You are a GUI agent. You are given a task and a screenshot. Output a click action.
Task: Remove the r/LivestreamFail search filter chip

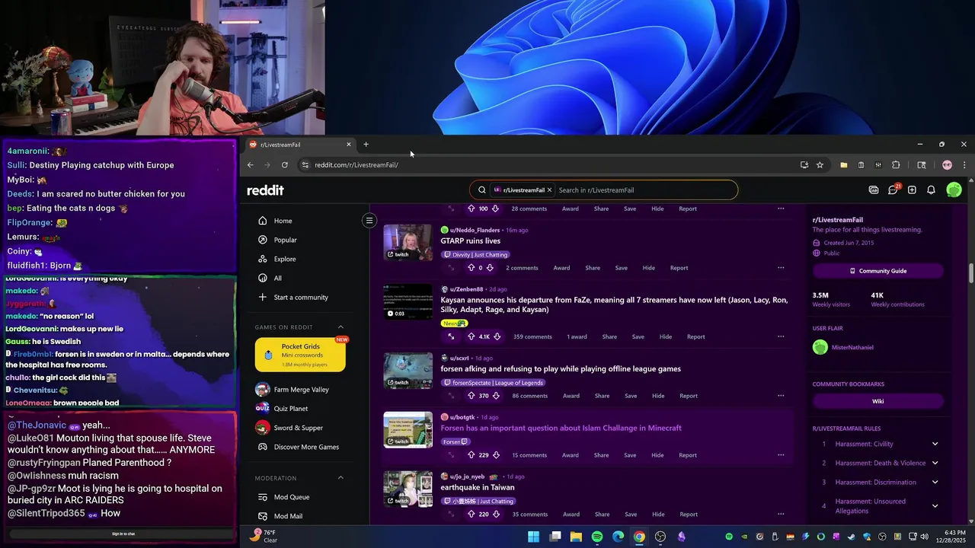click(549, 190)
